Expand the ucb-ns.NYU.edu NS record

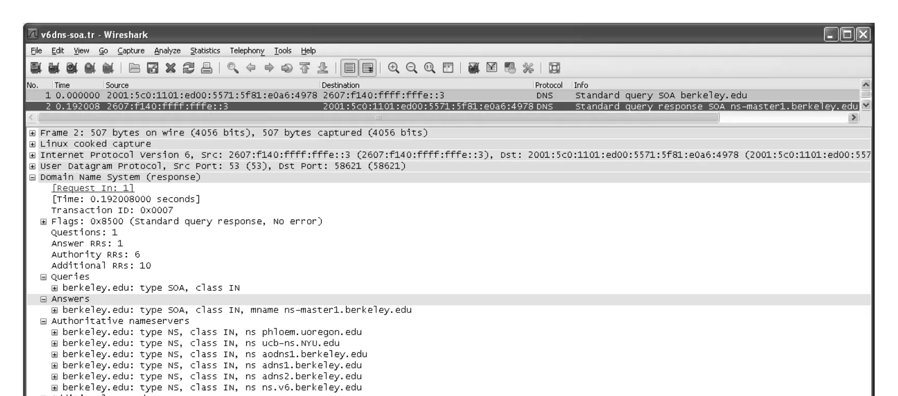coord(55,344)
